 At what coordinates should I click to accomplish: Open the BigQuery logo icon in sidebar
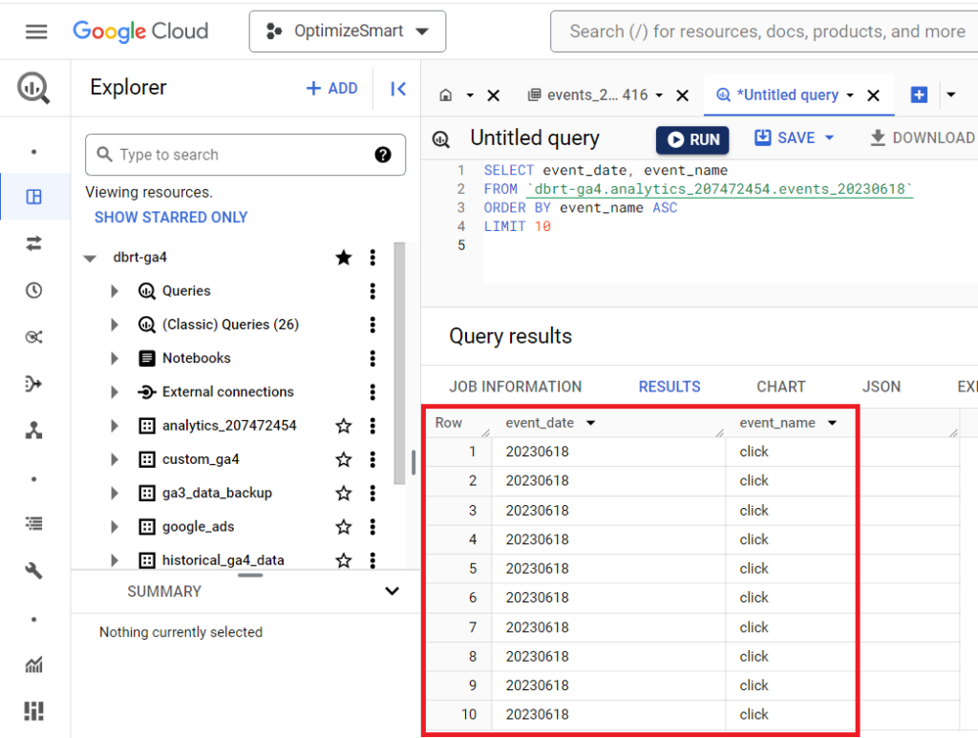pyautogui.click(x=33, y=88)
